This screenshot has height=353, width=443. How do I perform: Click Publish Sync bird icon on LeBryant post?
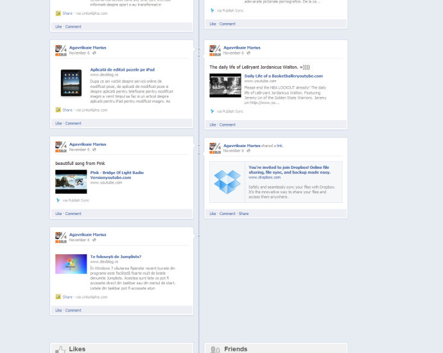coord(212,111)
